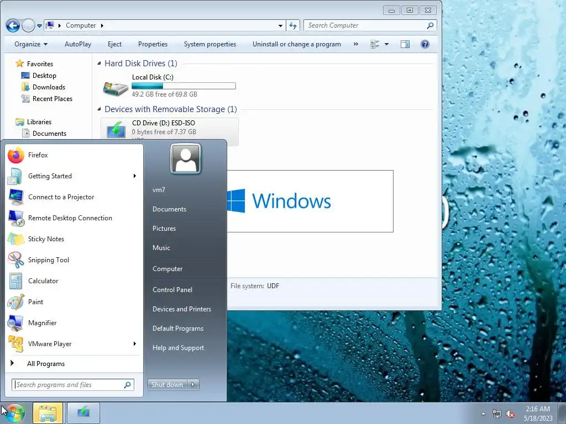Show hidden tray icons arrow
The width and height of the screenshot is (566, 424).
tap(483, 414)
